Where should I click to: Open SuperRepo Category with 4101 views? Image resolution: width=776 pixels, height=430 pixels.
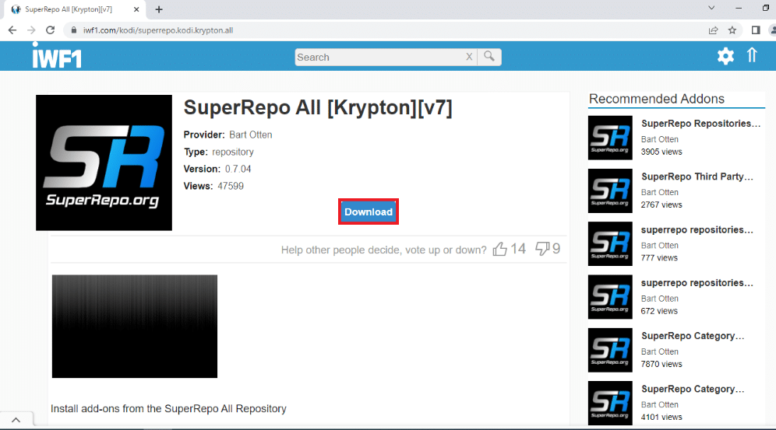[x=693, y=389]
